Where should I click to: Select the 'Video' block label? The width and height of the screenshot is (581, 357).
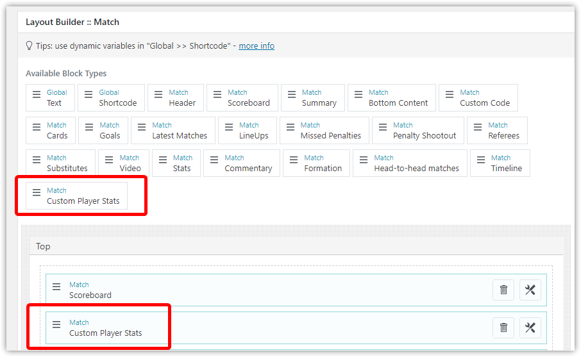point(130,168)
